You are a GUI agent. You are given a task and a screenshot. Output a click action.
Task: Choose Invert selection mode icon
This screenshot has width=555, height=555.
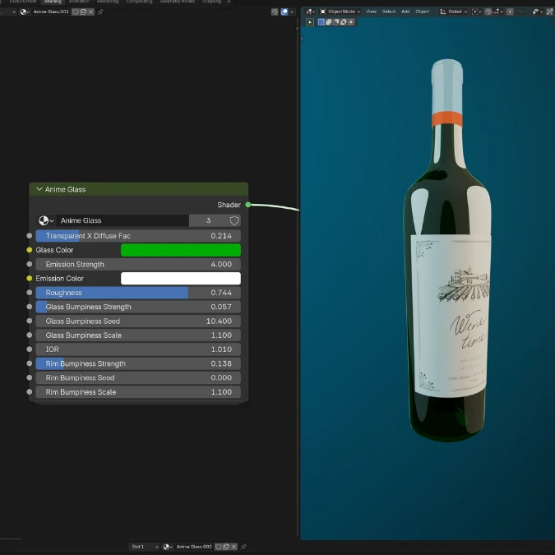pyautogui.click(x=344, y=22)
